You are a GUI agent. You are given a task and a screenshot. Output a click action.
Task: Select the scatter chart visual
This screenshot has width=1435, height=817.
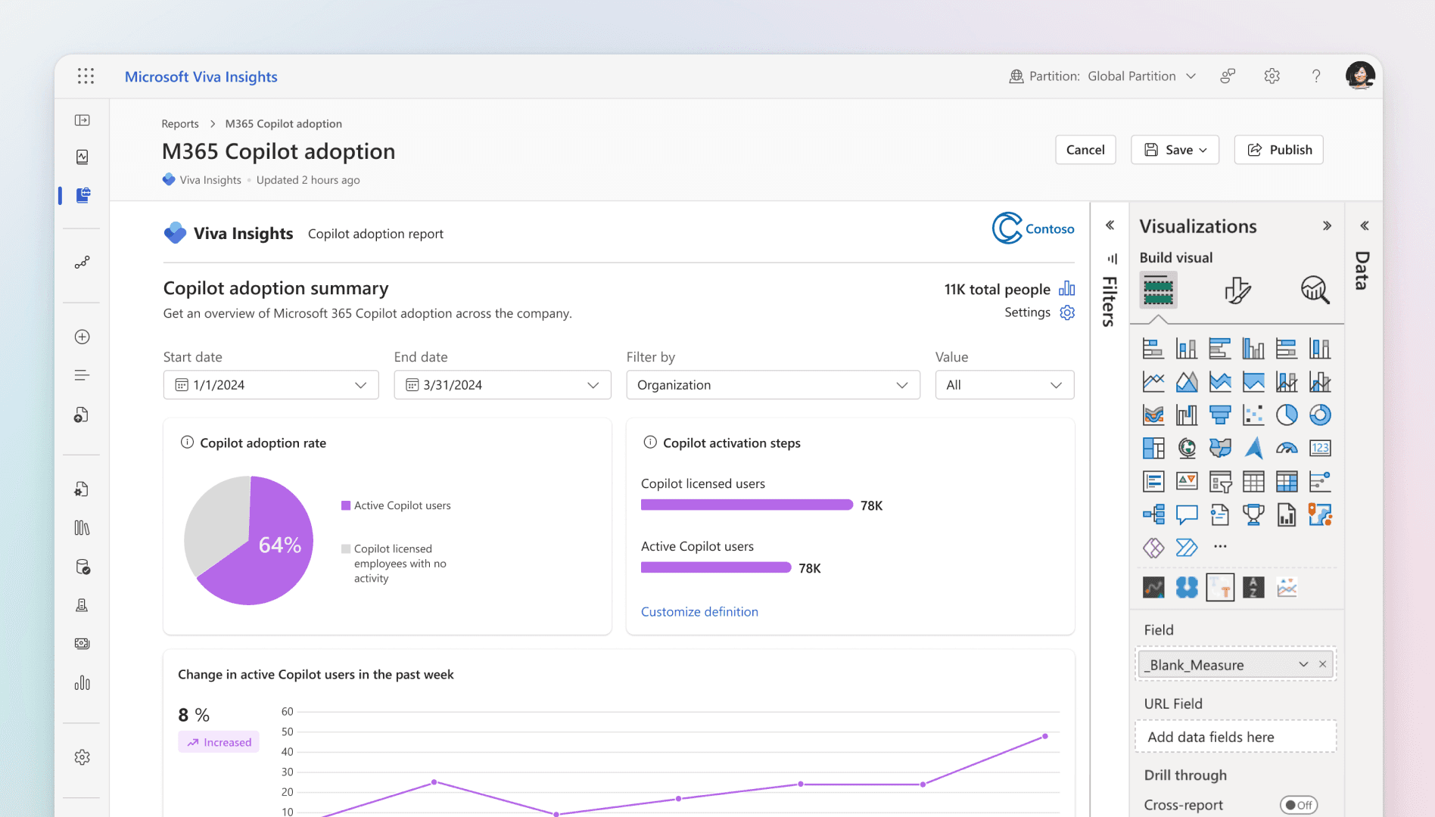1253,415
